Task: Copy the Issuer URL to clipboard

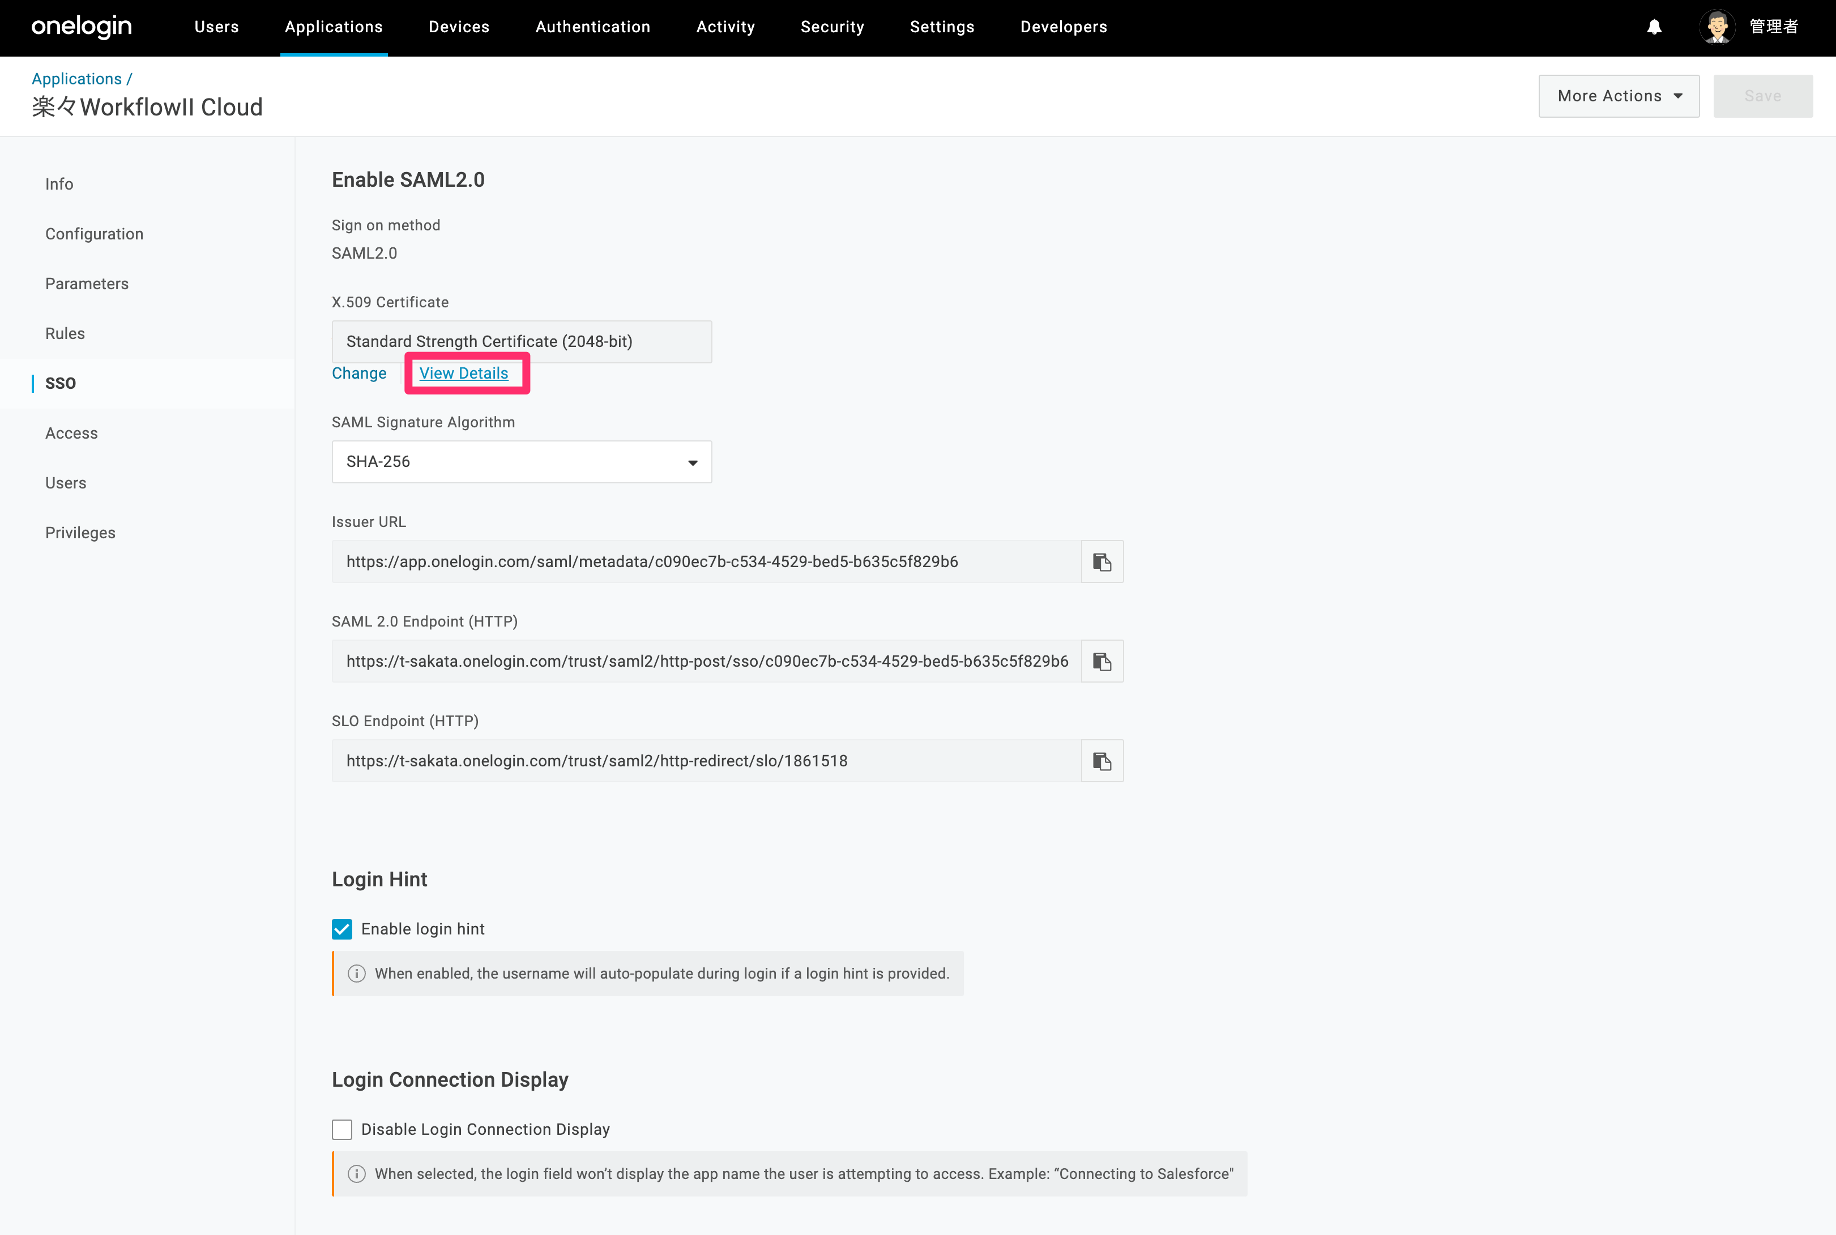Action: [x=1101, y=561]
